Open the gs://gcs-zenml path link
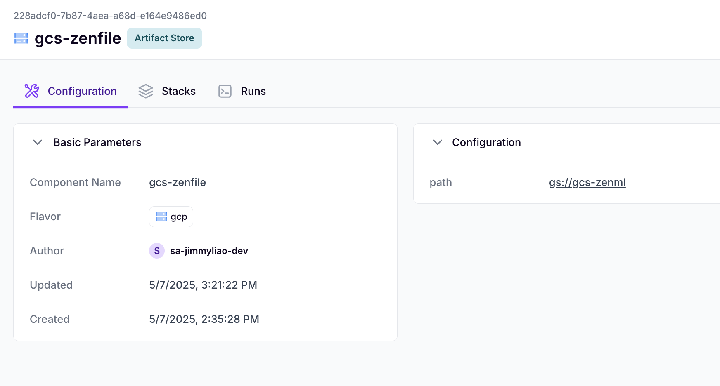The image size is (720, 386). click(x=587, y=182)
